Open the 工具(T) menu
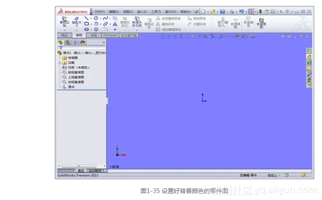Image resolution: width=322 pixels, height=200 pixels. click(x=156, y=12)
